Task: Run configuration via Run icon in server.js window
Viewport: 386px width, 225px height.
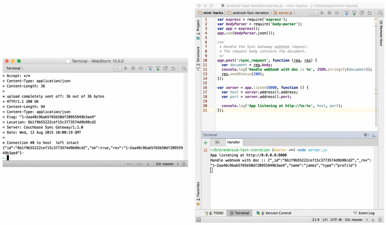Action: click(x=322, y=13)
